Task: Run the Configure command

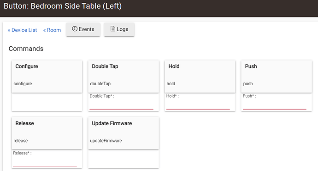Action: tap(47, 77)
